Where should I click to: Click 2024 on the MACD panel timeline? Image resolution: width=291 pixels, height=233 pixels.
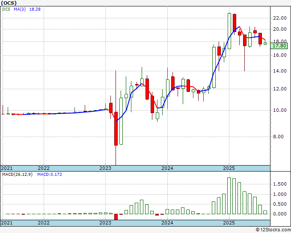click(167, 223)
